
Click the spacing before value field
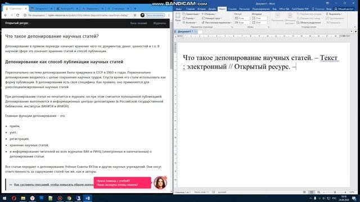(262, 18)
